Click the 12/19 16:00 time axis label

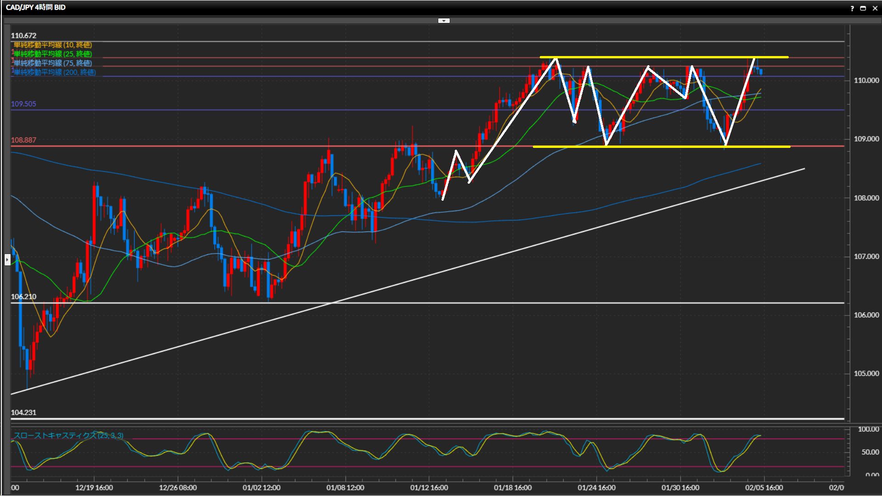point(94,488)
